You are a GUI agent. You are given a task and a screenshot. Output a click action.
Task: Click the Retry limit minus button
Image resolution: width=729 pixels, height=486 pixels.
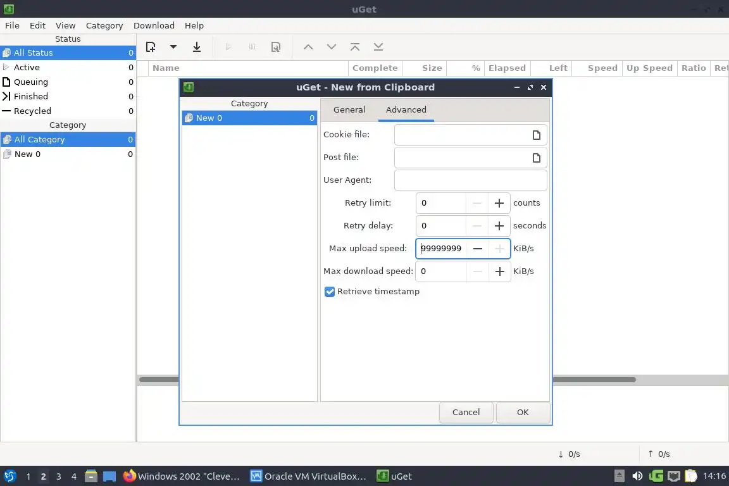click(477, 203)
